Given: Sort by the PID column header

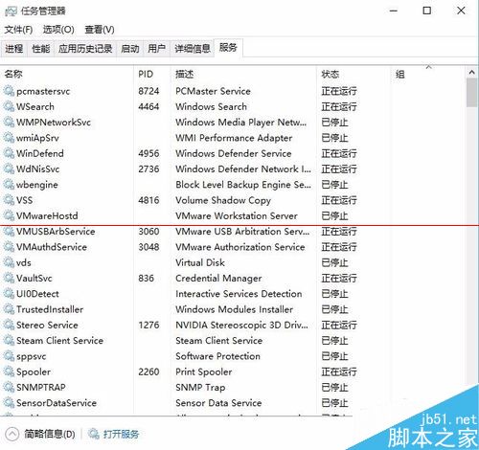Looking at the screenshot, I should tap(152, 75).
